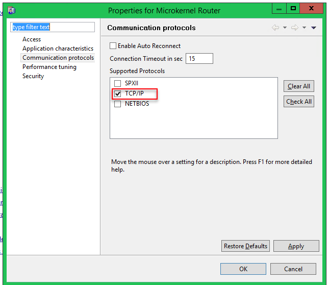Image resolution: width=329 pixels, height=285 pixels.
Task: Confirm with the OK button
Action: (243, 269)
